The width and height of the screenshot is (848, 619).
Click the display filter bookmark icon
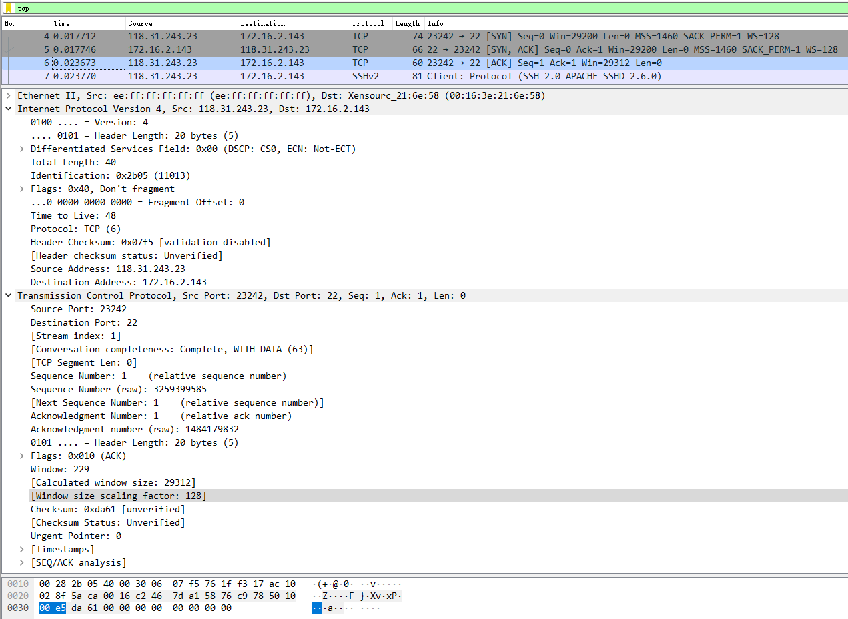tap(9, 8)
